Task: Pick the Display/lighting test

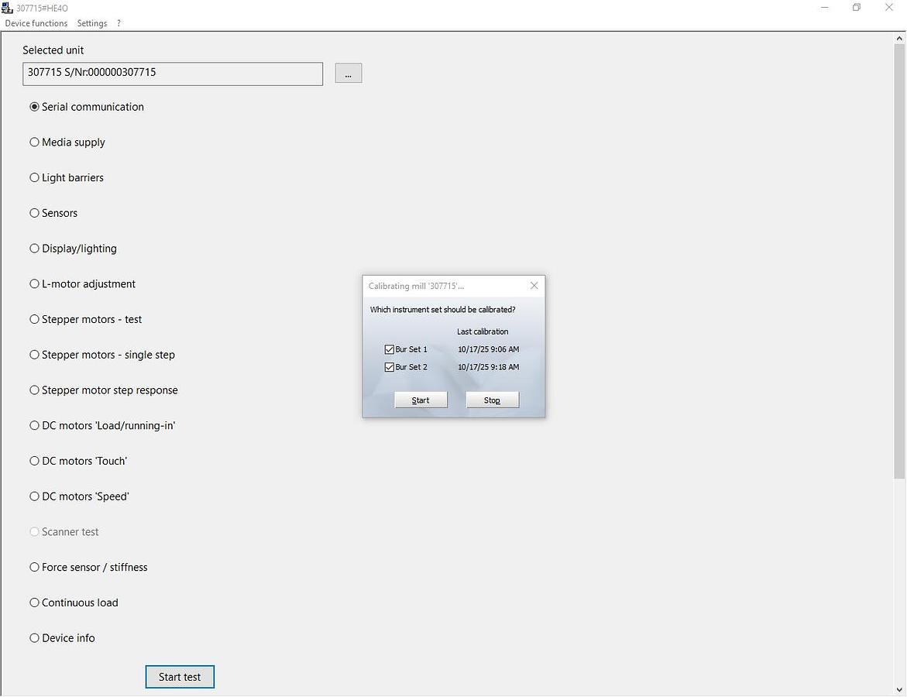Action: point(34,249)
